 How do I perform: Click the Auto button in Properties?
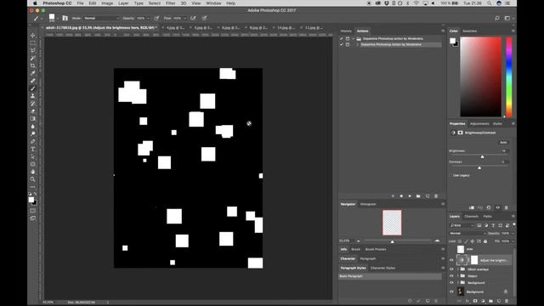click(503, 142)
